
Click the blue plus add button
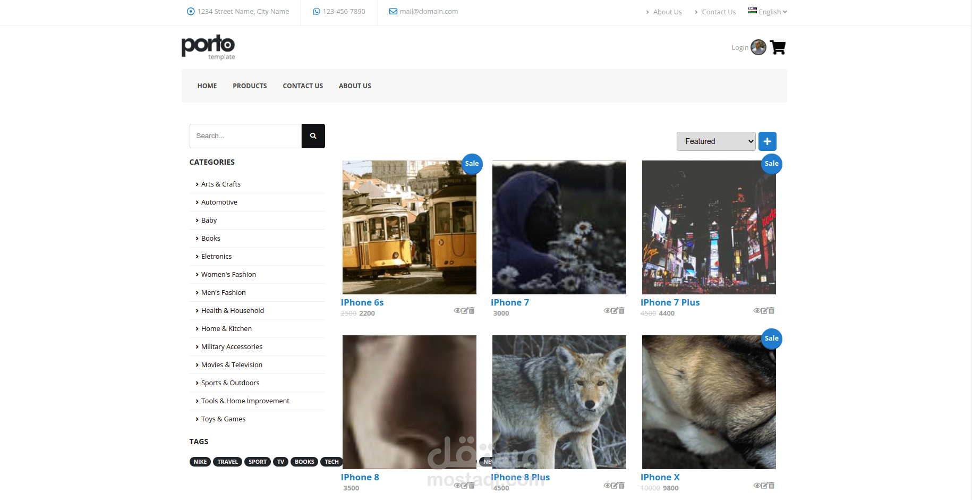[x=768, y=141]
